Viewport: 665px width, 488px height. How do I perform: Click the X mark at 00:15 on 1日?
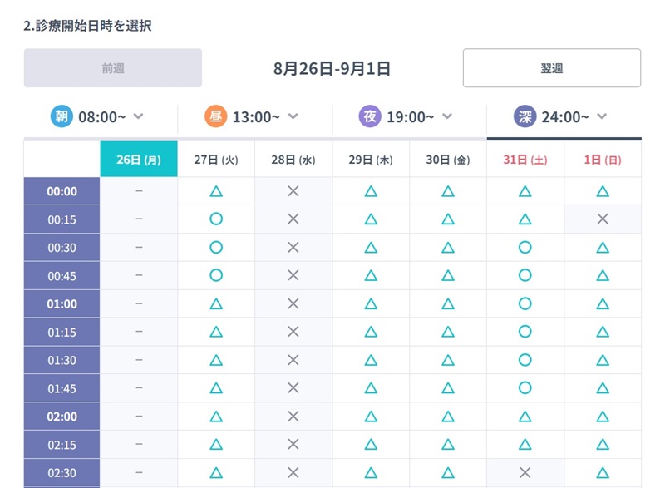pos(603,219)
